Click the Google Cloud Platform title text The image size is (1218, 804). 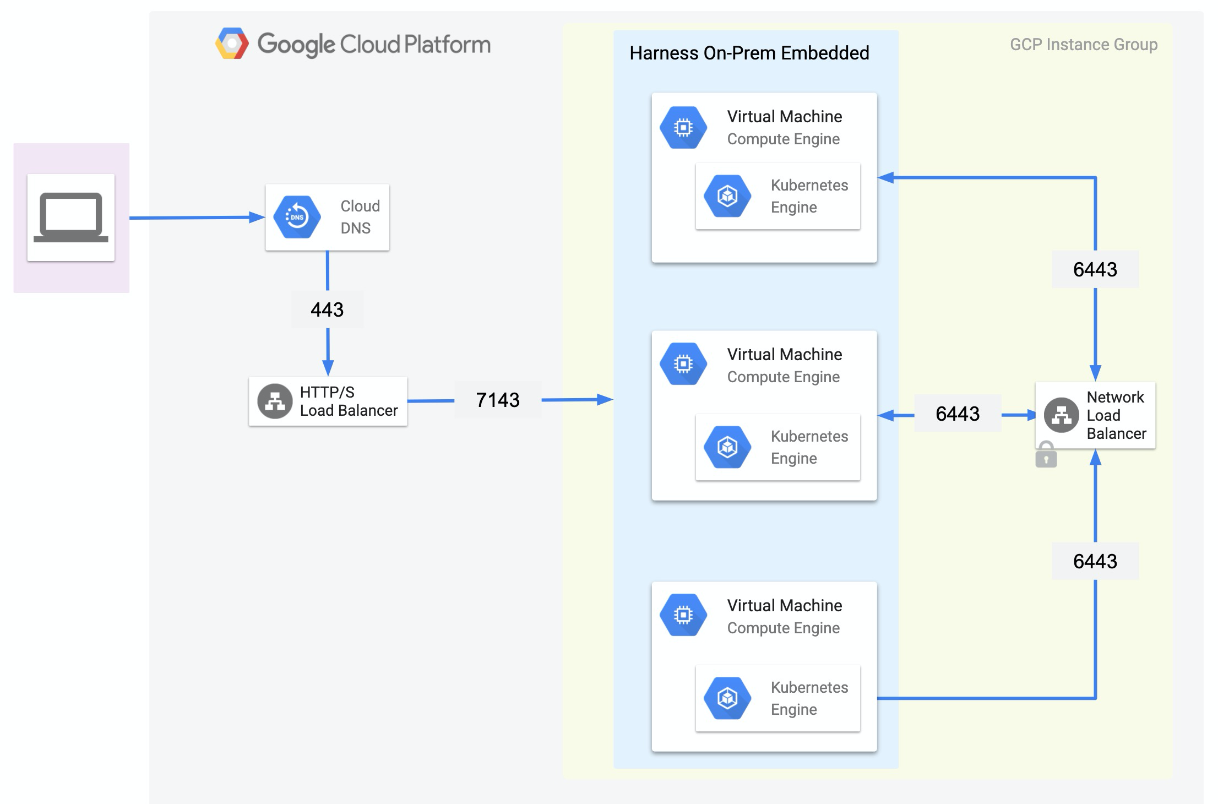point(374,45)
